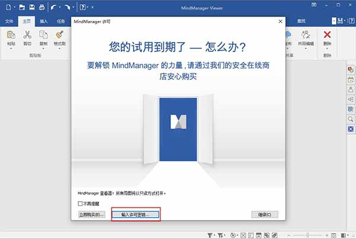Click the zoom out minus button
This screenshot has width=356, height=239.
(289, 235)
